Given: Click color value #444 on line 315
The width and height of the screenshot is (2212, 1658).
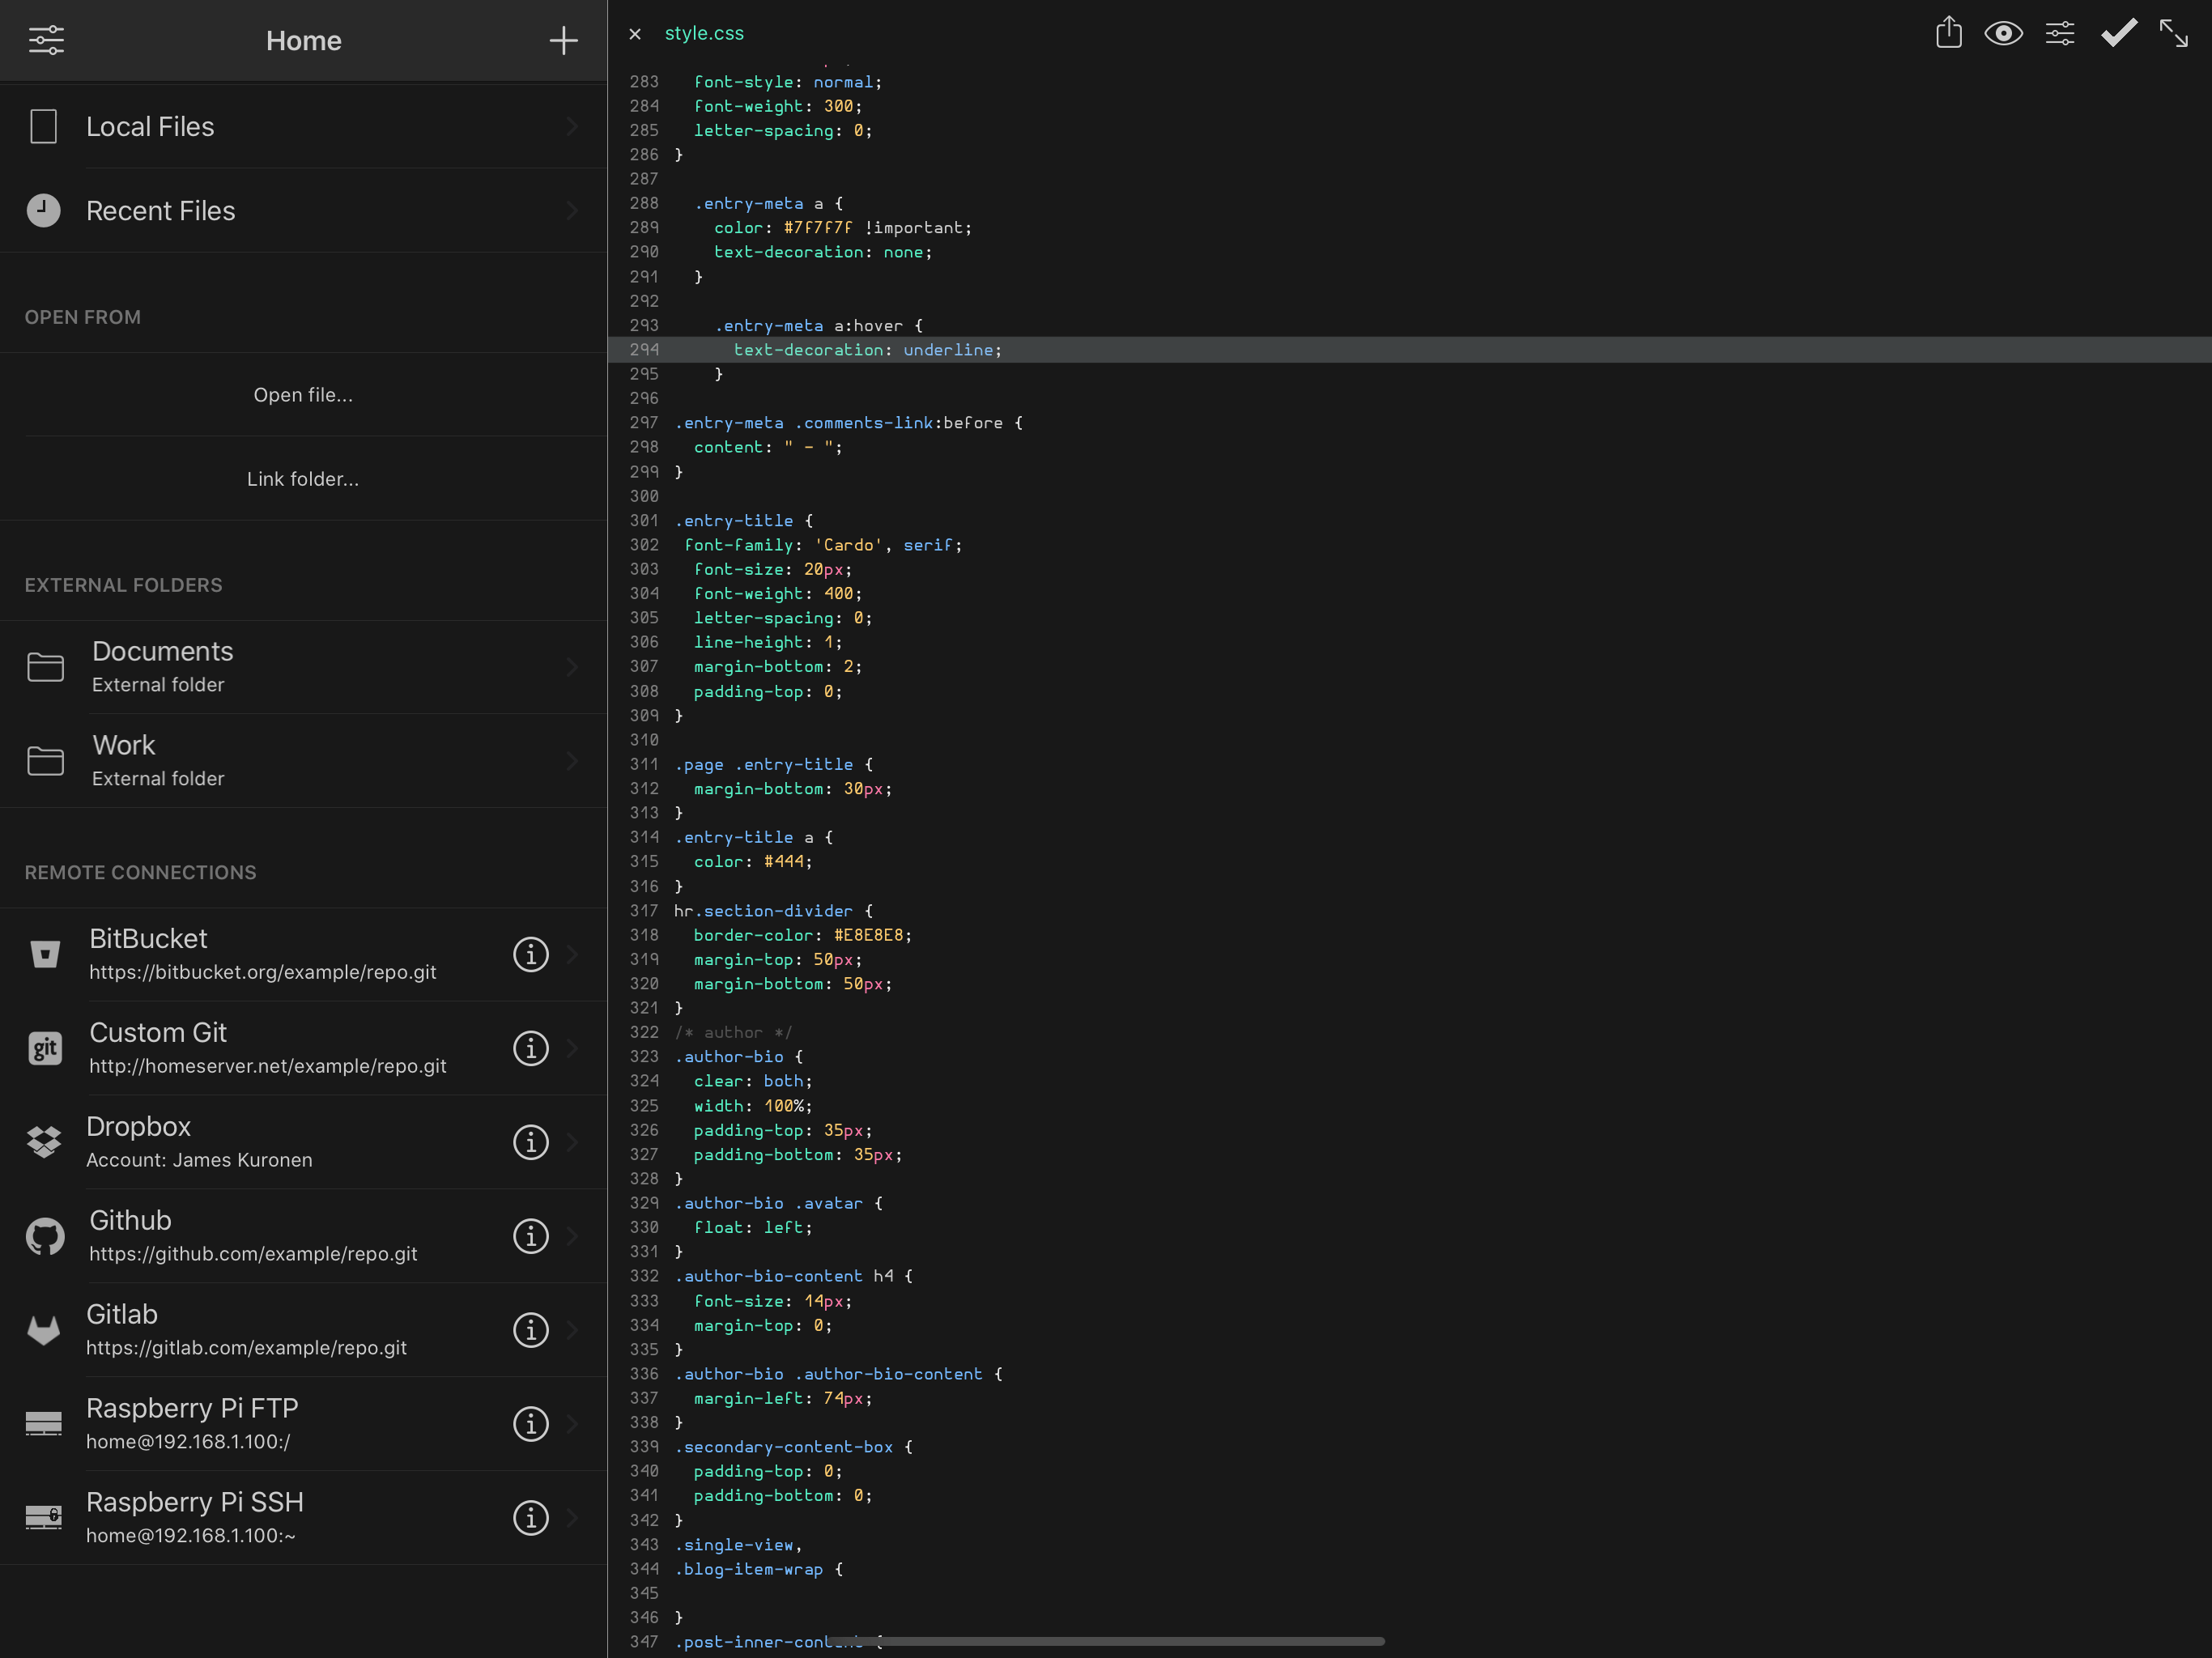Looking at the screenshot, I should click(x=784, y=862).
